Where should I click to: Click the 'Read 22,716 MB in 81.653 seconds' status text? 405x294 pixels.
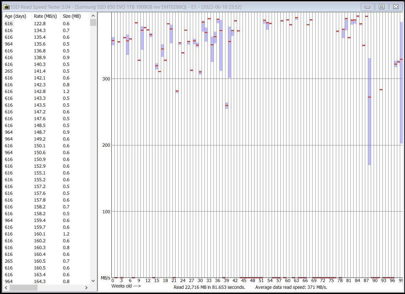209,287
